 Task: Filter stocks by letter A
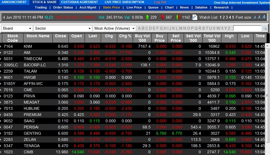pos(139,28)
